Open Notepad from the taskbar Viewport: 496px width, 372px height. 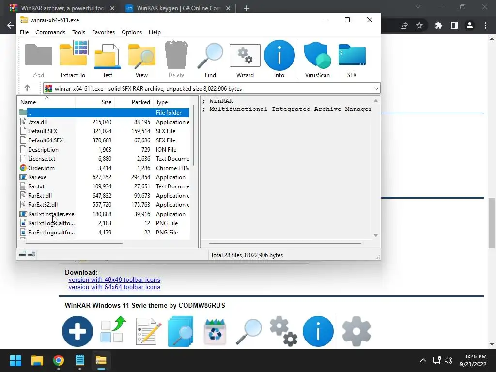(80, 360)
